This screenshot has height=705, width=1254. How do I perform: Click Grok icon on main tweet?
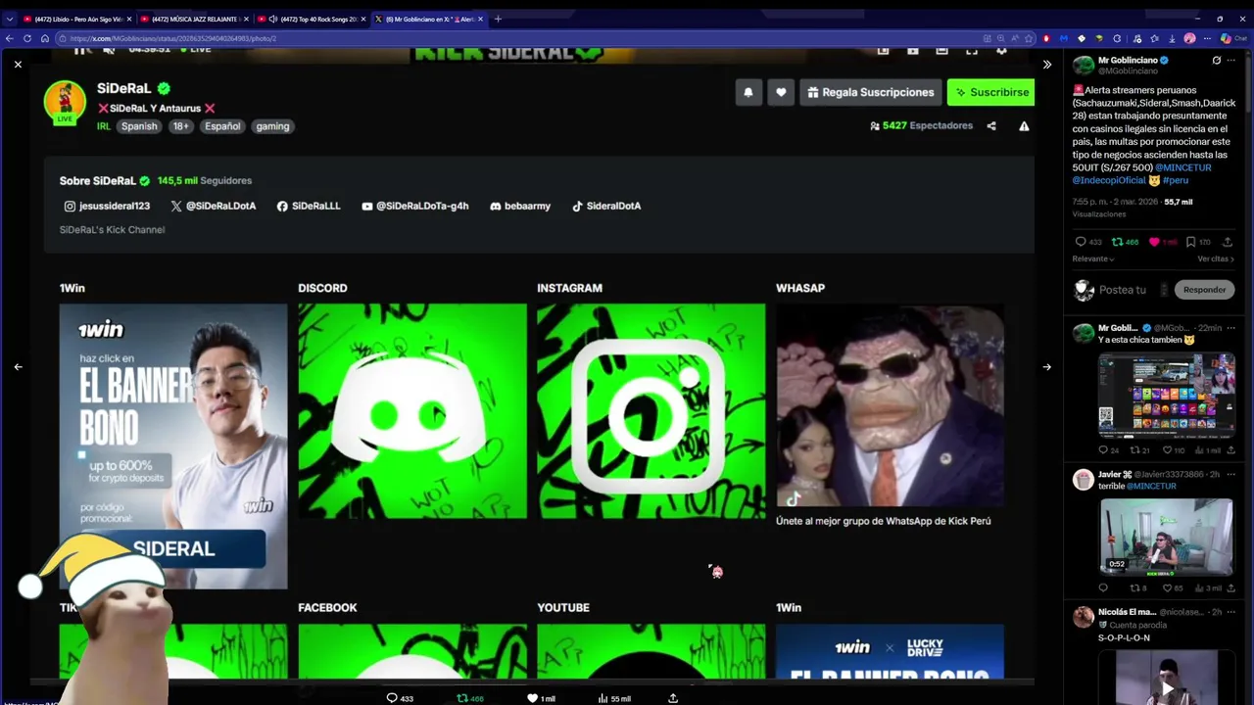click(x=1217, y=61)
